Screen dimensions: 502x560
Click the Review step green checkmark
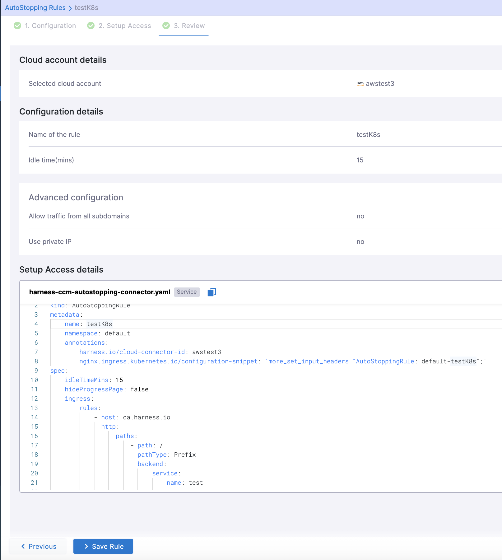coord(166,26)
